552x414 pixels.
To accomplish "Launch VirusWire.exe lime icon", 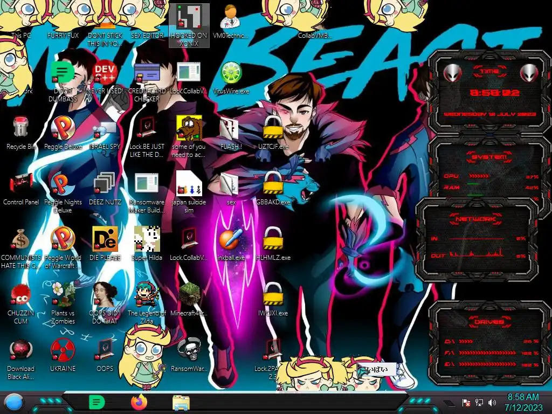I will click(231, 78).
